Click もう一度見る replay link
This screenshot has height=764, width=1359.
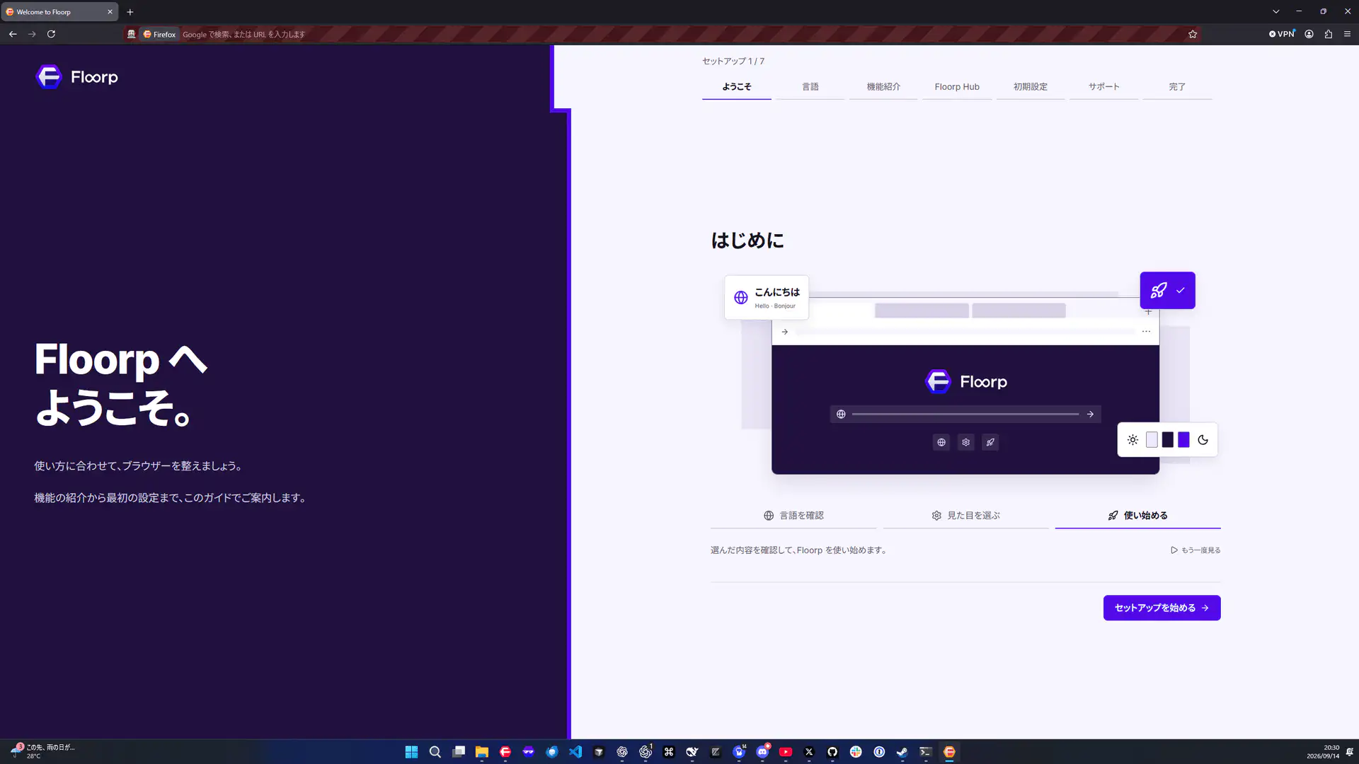(x=1195, y=550)
